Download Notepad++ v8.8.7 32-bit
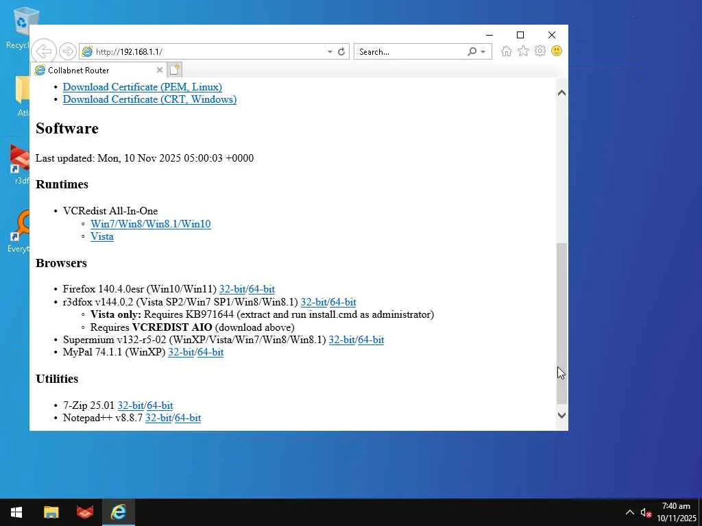Screen dimensions: 702x526 click(158, 418)
